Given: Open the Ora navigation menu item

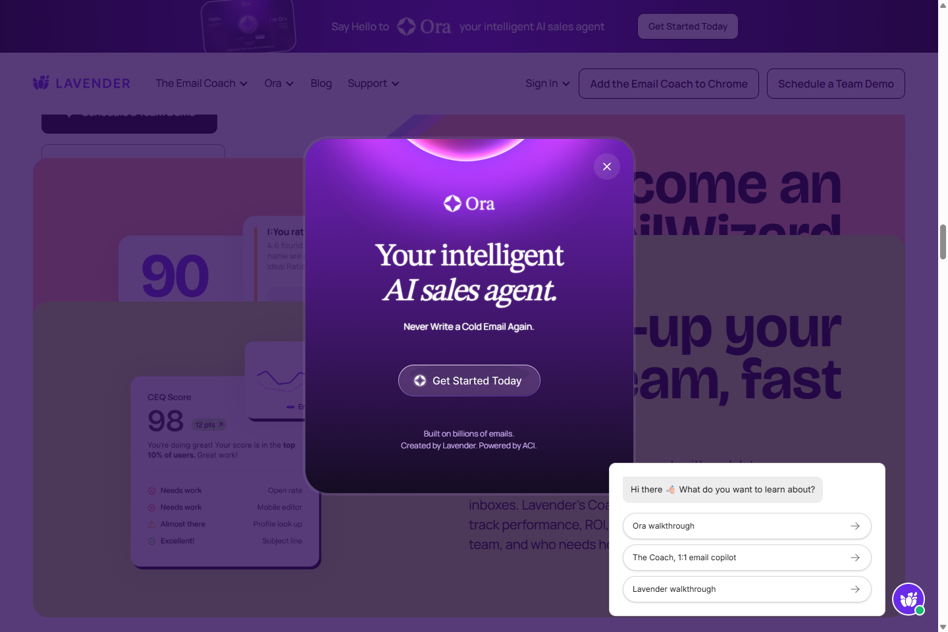Looking at the screenshot, I should point(273,83).
